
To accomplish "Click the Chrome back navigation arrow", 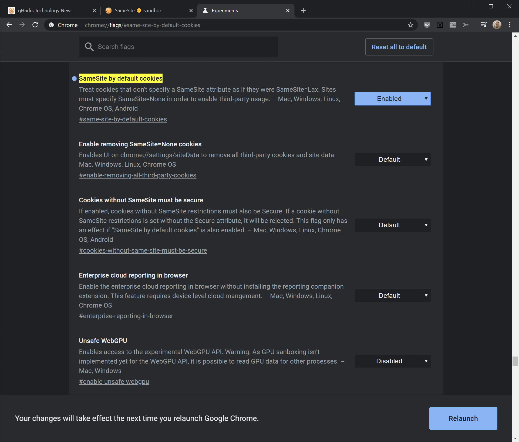I will 9,25.
